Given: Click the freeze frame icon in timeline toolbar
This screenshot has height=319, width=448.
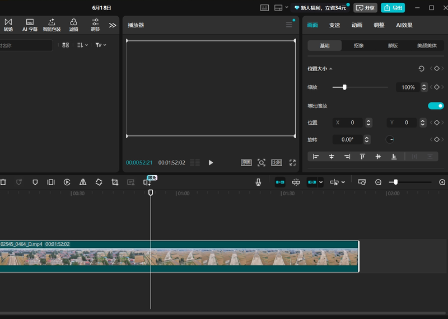Looking at the screenshot, I should coord(51,182).
